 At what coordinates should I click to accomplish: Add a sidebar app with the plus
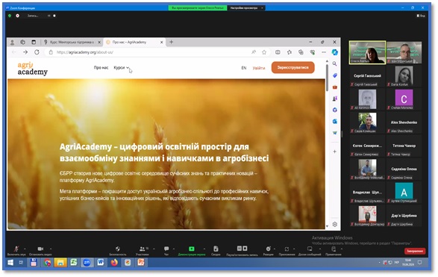coord(334,152)
